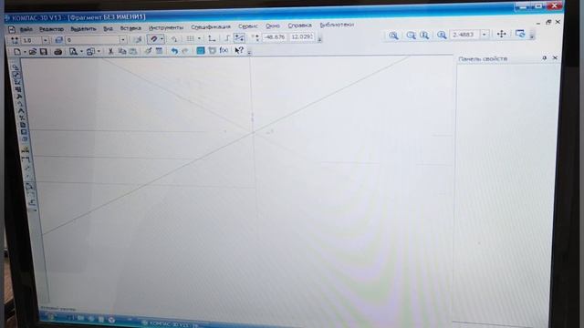
Task: Pin the Панель свойств panel
Action: point(544,58)
